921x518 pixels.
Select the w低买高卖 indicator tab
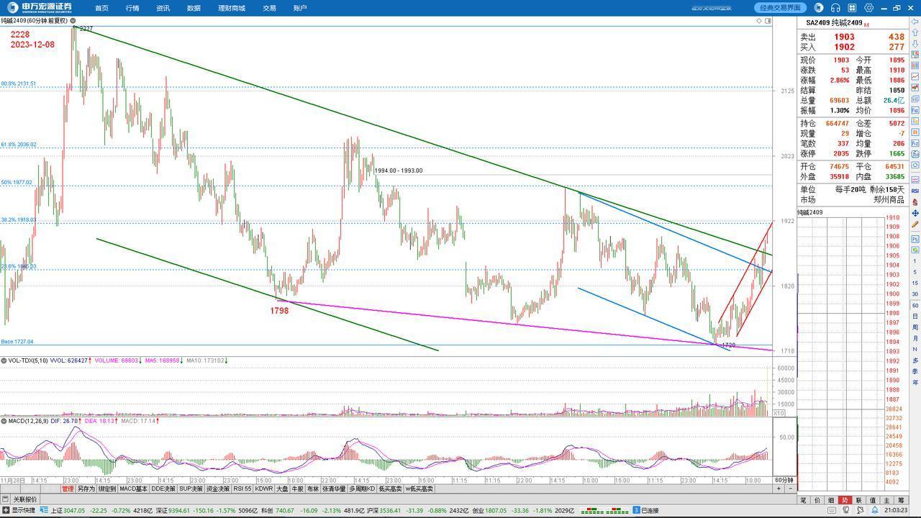pyautogui.click(x=419, y=489)
